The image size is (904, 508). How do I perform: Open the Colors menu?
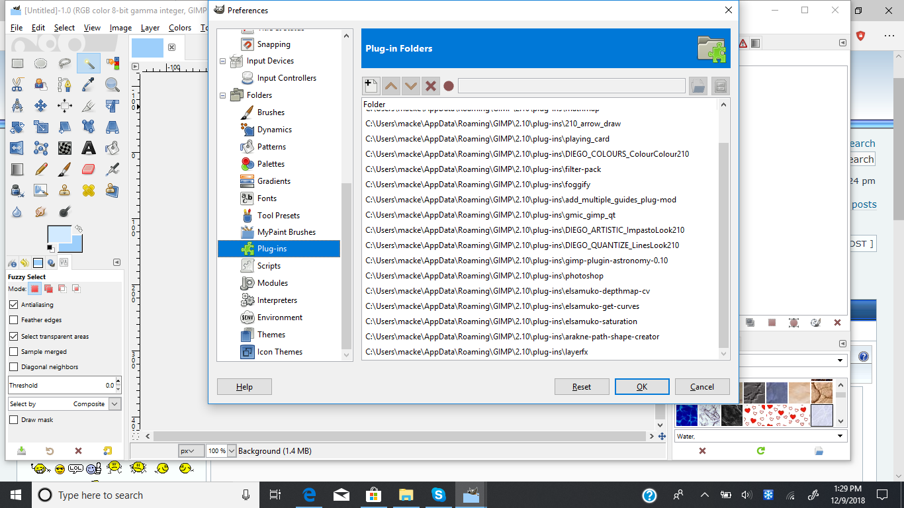[x=179, y=28]
